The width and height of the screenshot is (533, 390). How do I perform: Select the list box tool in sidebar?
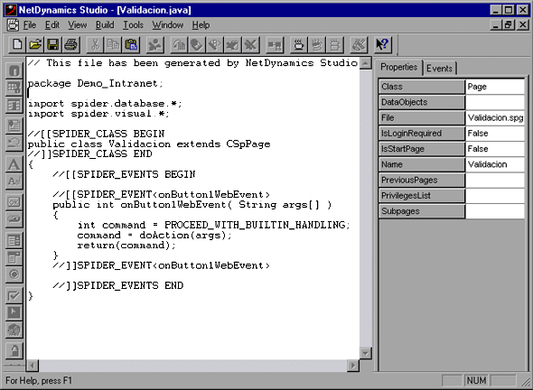(14, 241)
